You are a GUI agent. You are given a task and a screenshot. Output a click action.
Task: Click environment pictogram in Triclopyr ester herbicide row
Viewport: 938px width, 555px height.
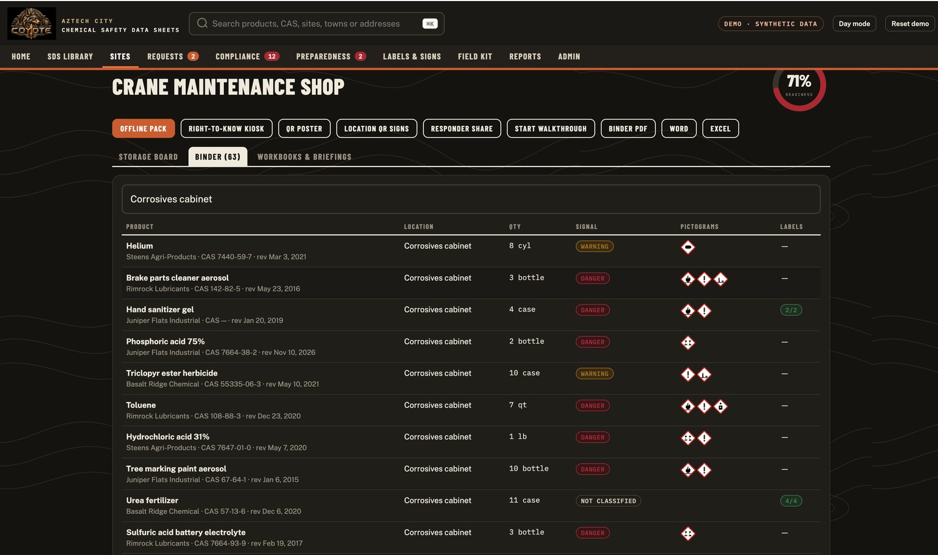[x=704, y=374]
